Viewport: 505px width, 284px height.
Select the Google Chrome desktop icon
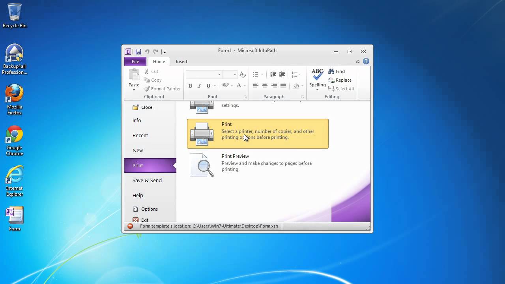coord(15,141)
